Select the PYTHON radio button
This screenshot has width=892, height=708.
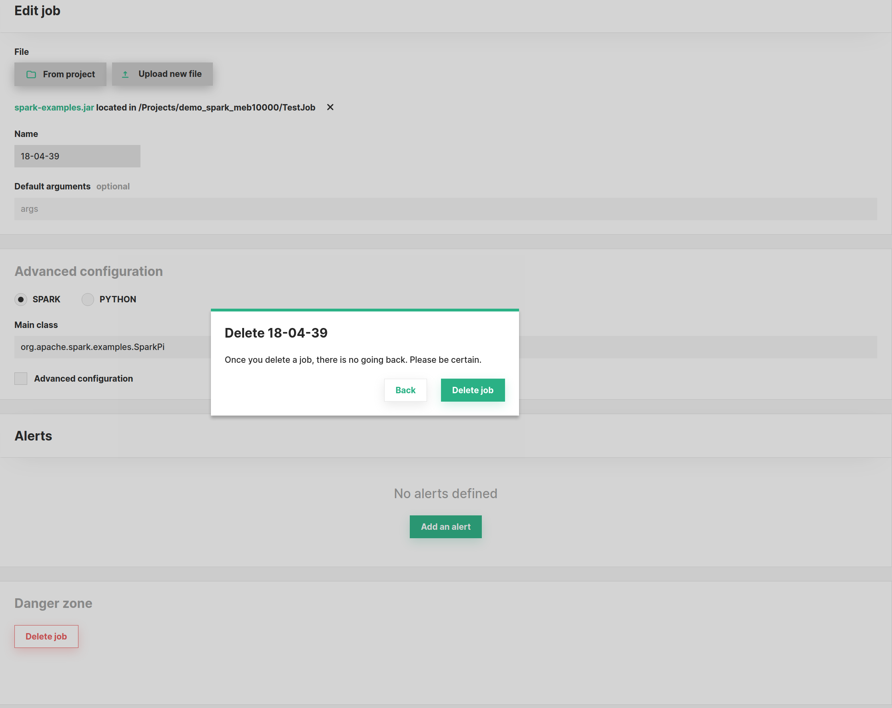pos(87,299)
